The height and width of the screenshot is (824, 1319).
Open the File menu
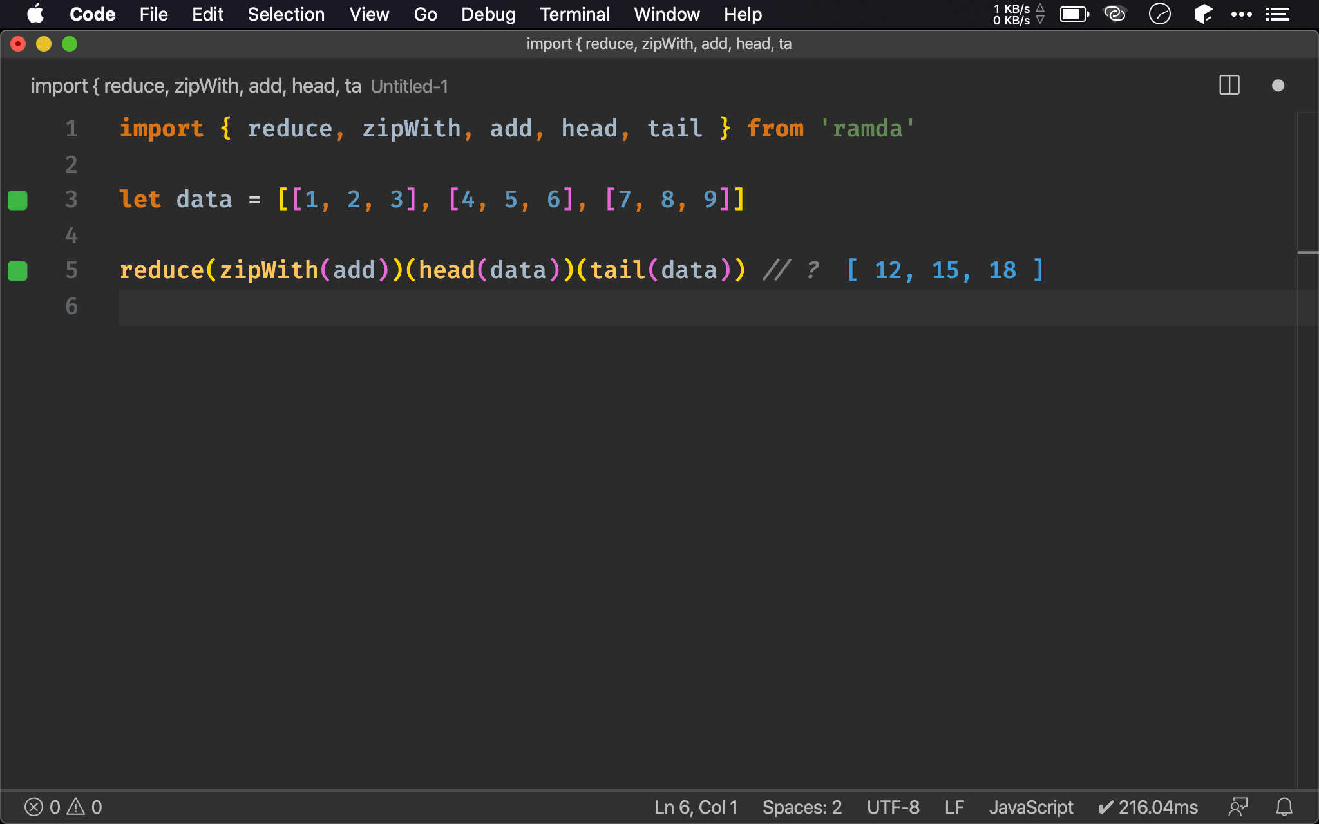[x=153, y=14]
